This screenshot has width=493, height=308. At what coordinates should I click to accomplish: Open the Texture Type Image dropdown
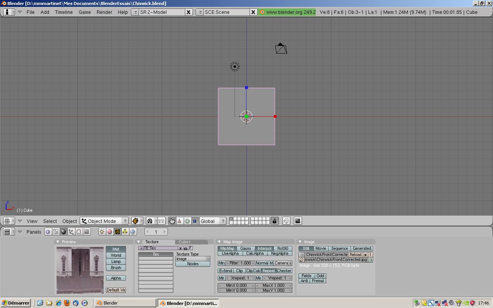193,259
